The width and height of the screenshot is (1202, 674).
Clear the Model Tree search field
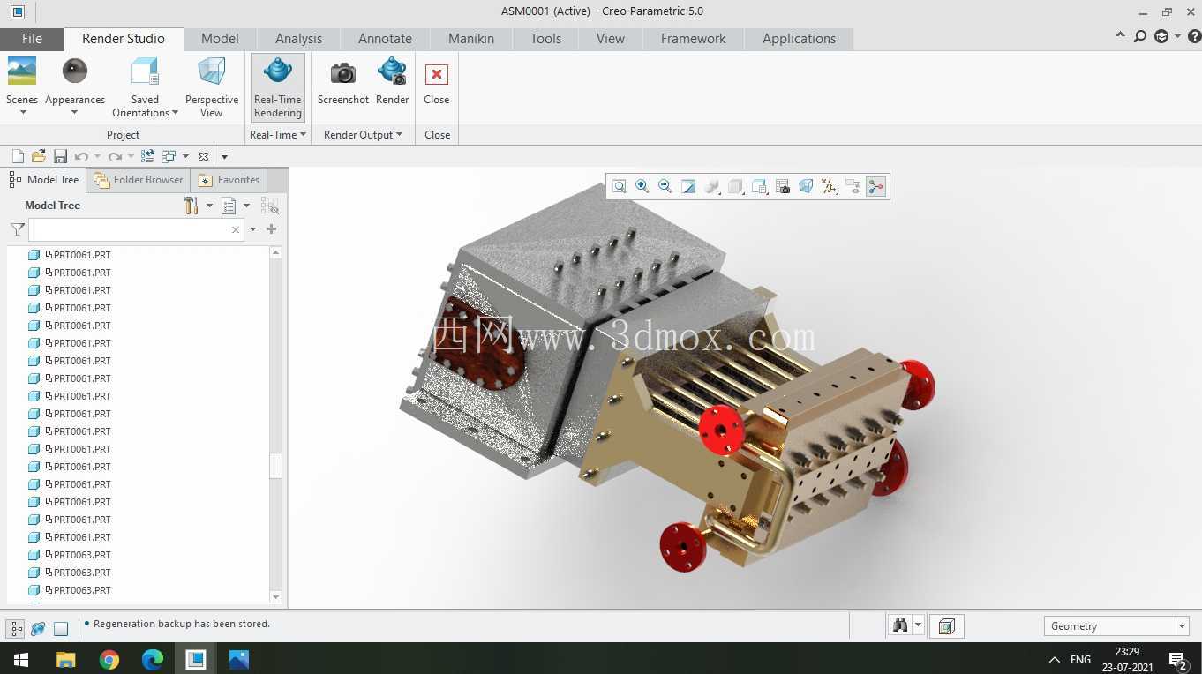(235, 229)
